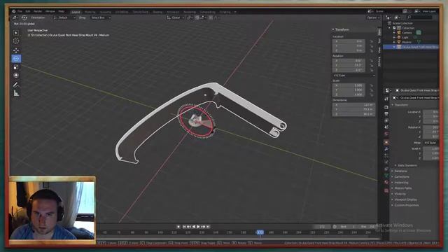Jump to the timeline end frame

(208, 227)
